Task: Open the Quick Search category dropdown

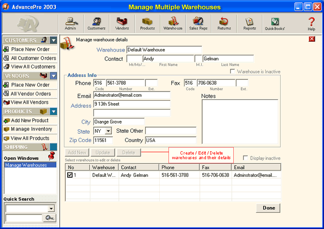Action: (51, 209)
